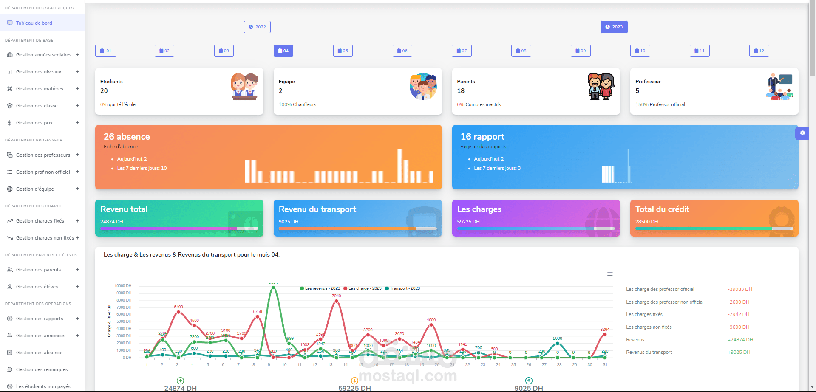Select month 07 button
Image resolution: width=816 pixels, height=392 pixels.
coord(462,51)
